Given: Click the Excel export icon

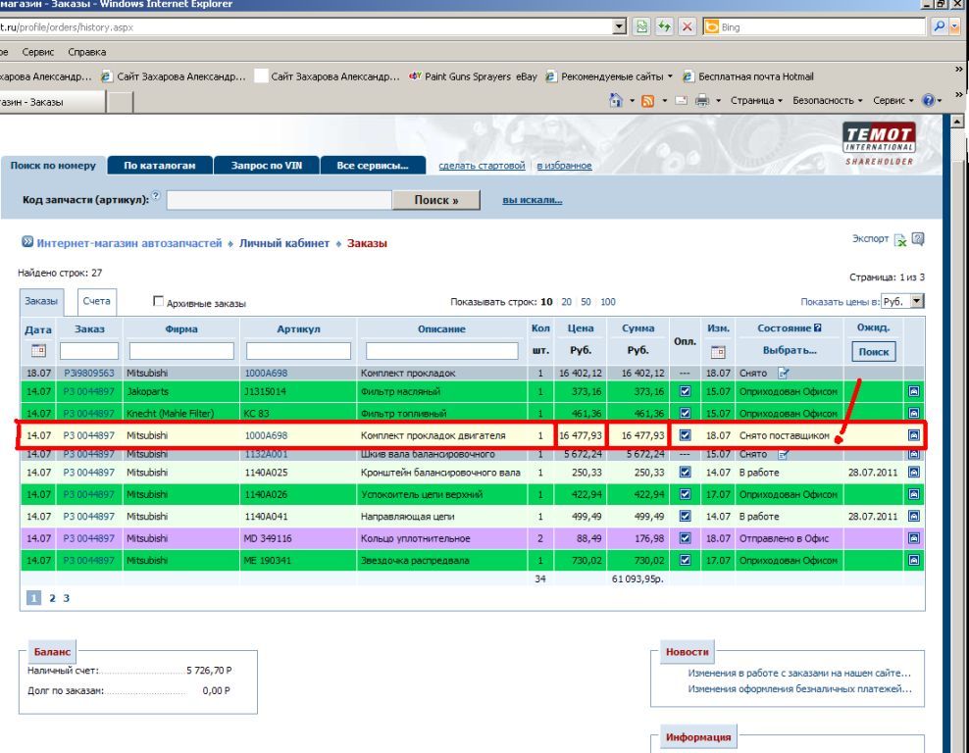Looking at the screenshot, I should [900, 240].
